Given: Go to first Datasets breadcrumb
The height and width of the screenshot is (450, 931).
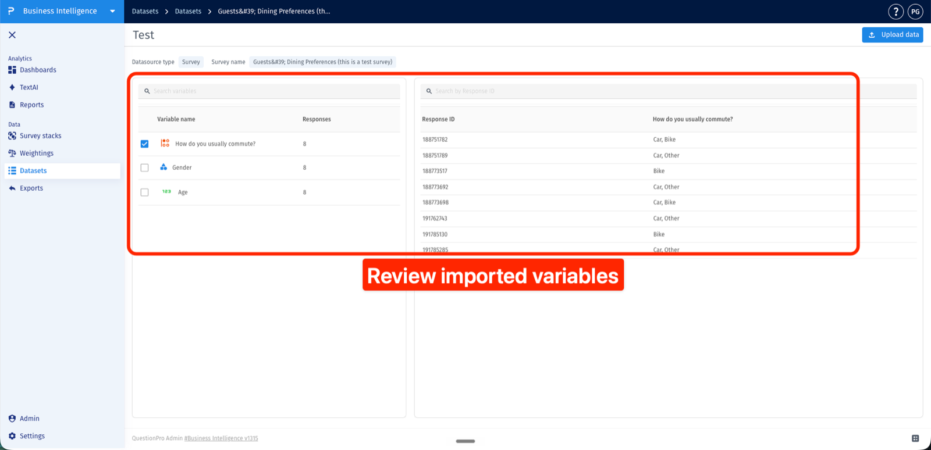Looking at the screenshot, I should click(x=145, y=11).
